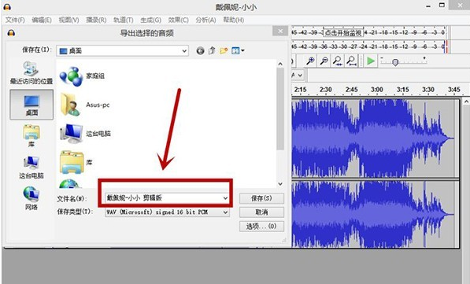The height and width of the screenshot is (284, 470).
Task: Open the 视图(V) menu
Action: coord(68,20)
